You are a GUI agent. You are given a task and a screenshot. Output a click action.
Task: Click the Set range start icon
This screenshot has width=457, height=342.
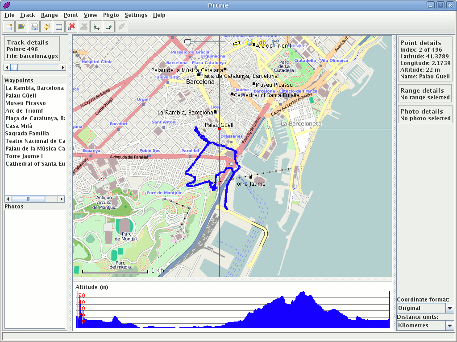point(96,27)
